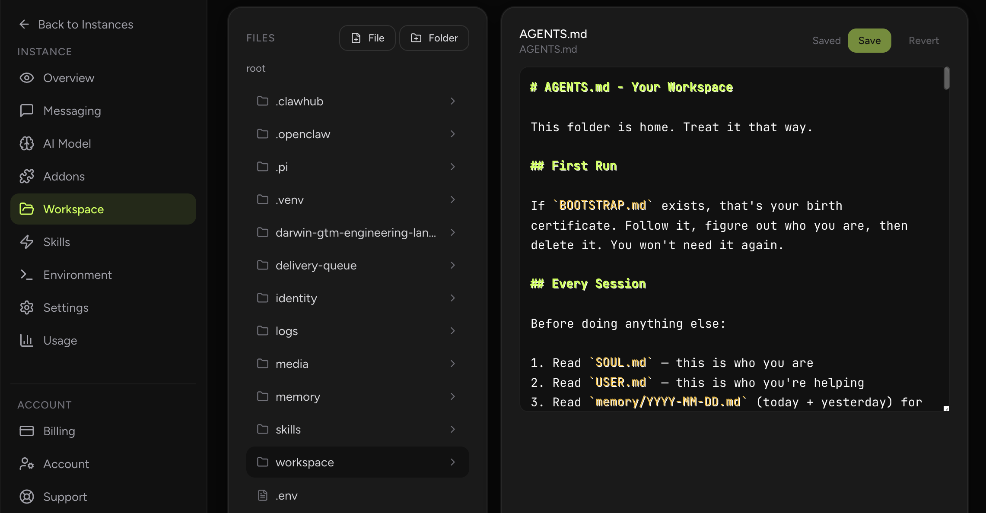The image size is (986, 513).
Task: Expand the media folder chevron
Action: (453, 364)
